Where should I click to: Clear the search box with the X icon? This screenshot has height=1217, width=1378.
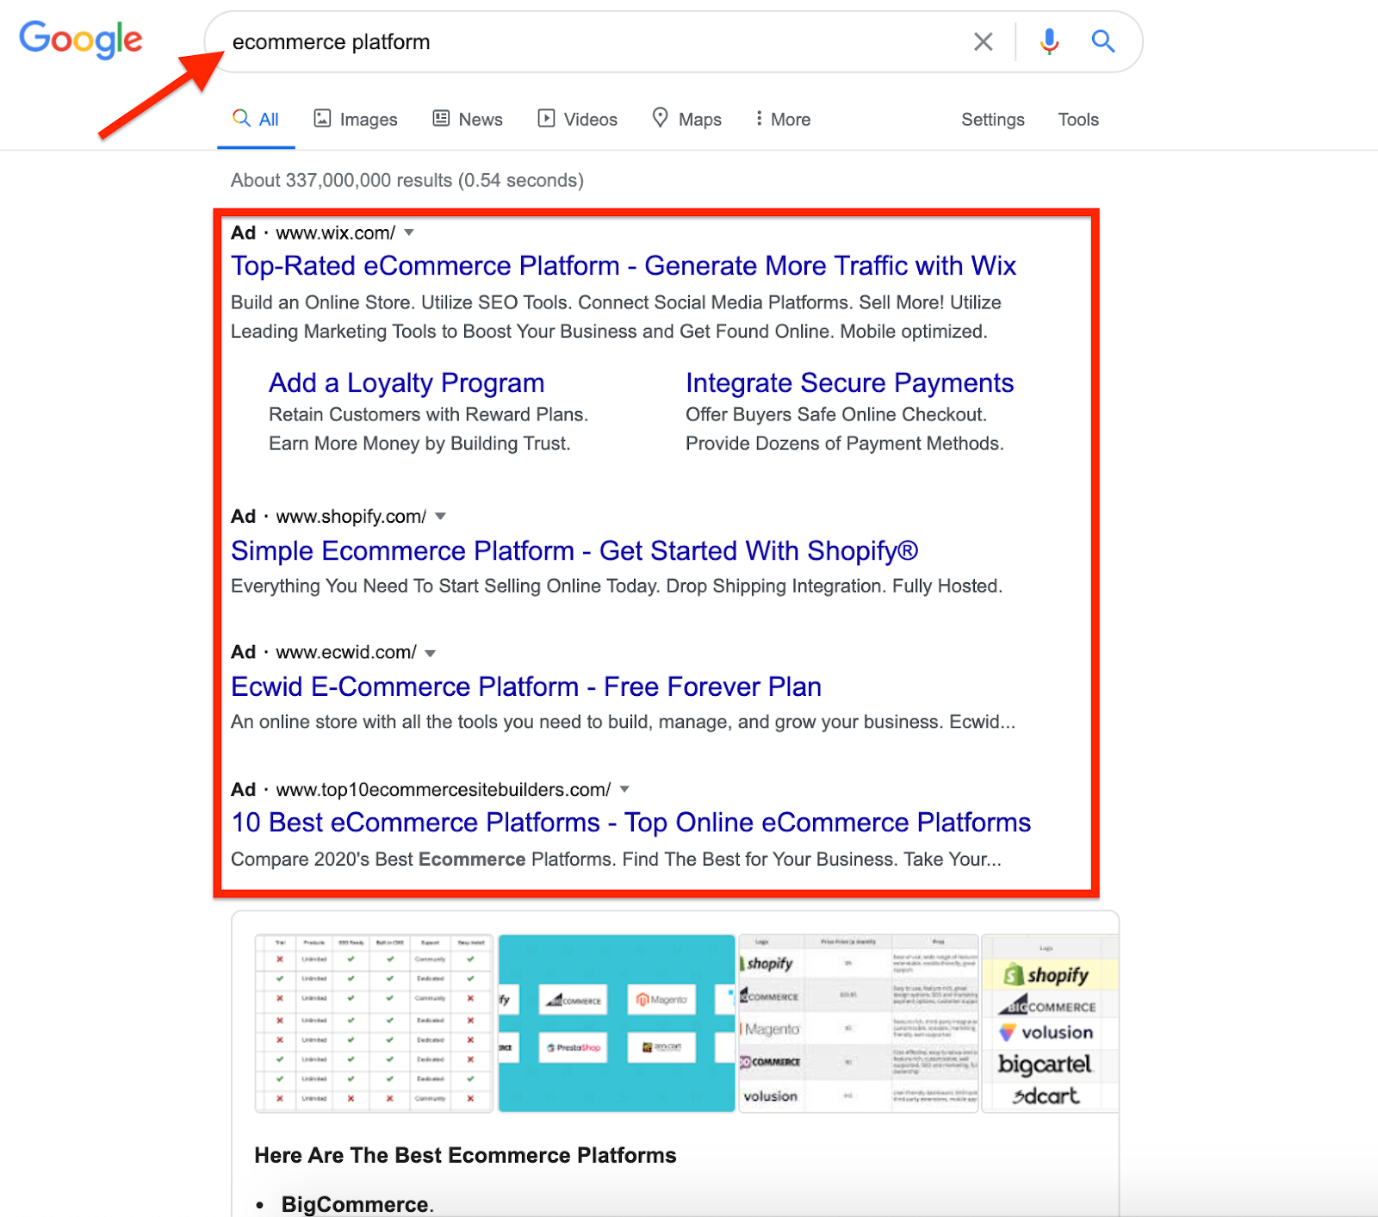(983, 41)
